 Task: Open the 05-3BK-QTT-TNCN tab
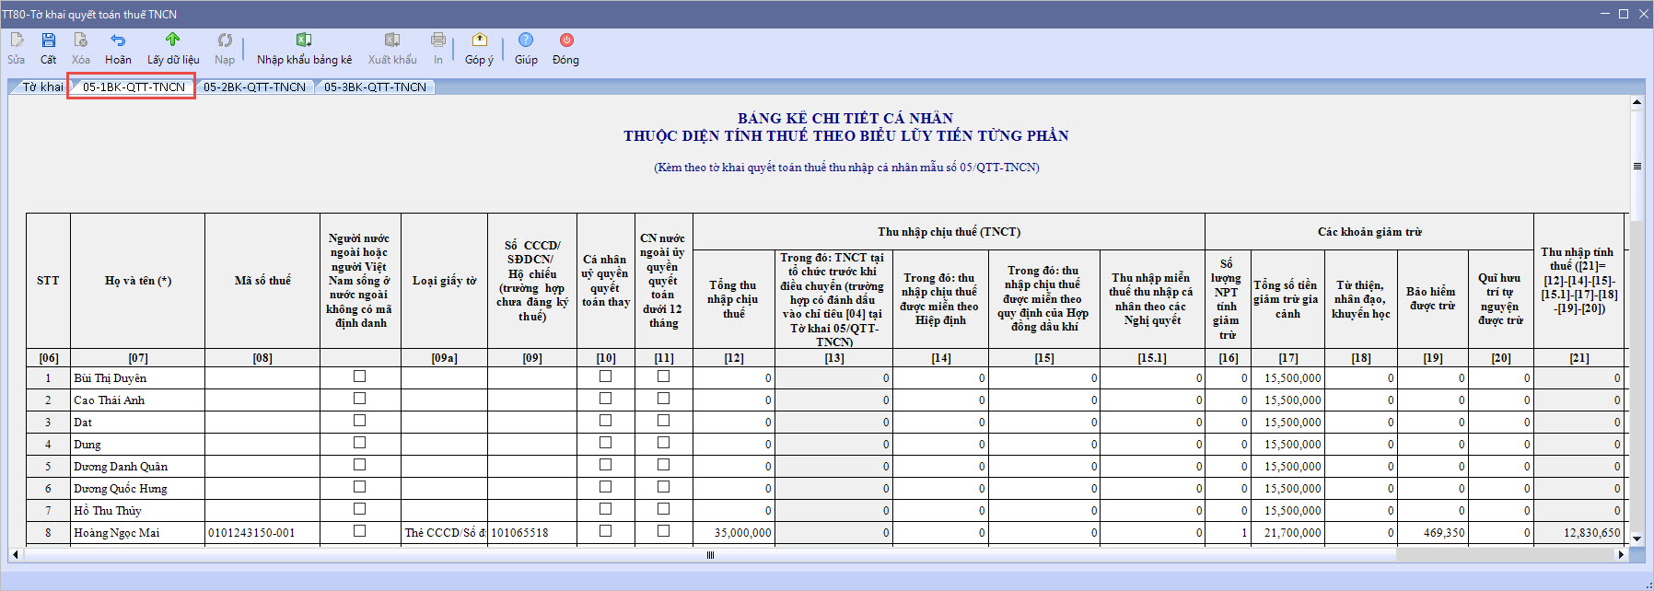(375, 87)
